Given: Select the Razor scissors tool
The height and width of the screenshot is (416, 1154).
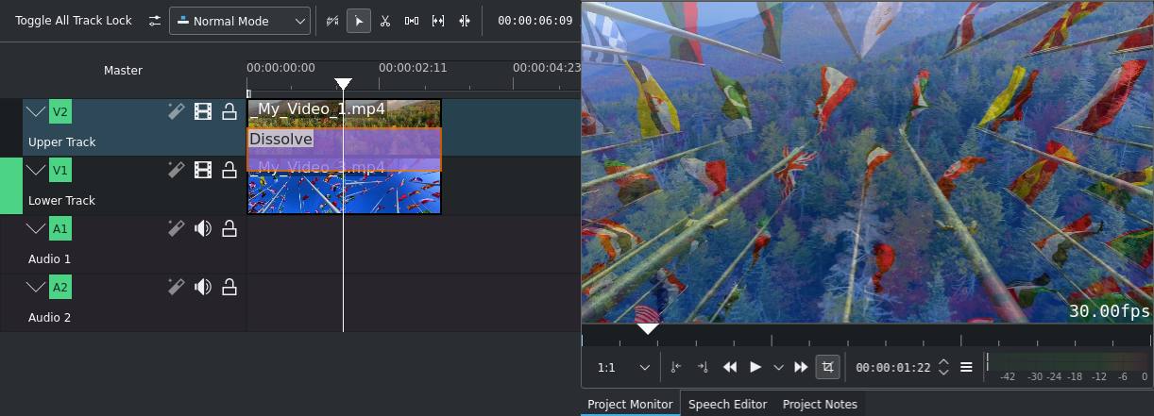Looking at the screenshot, I should pyautogui.click(x=385, y=21).
